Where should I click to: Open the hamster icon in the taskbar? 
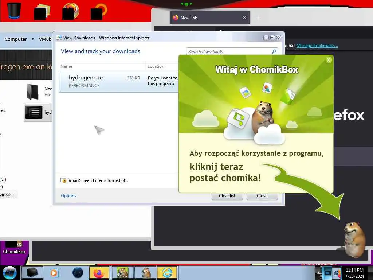tap(145, 273)
